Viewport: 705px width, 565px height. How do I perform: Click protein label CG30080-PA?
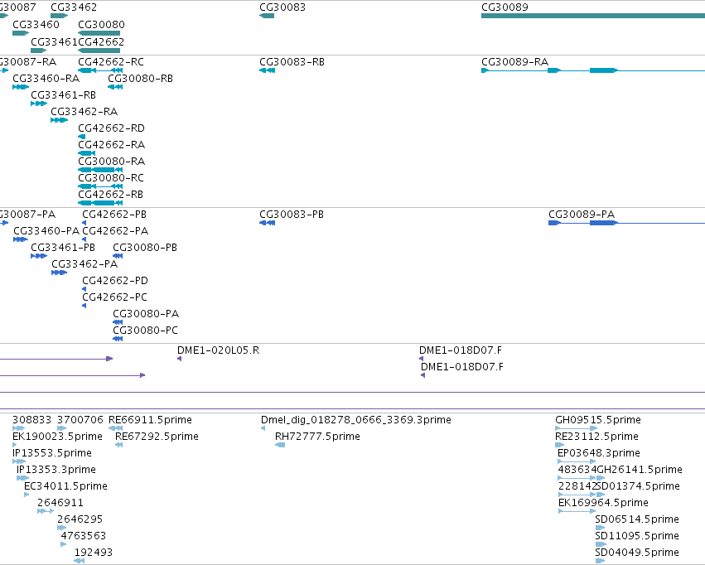[146, 314]
